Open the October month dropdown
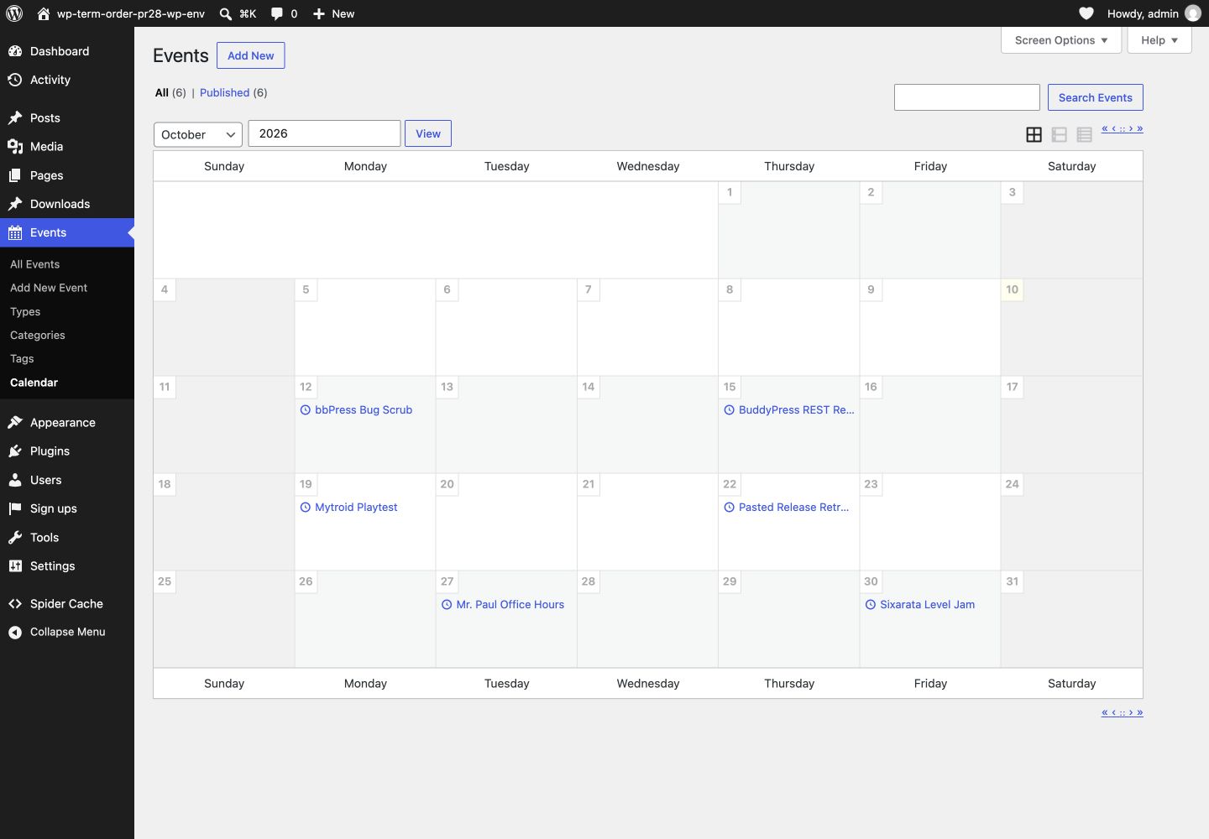This screenshot has height=839, width=1209. (x=198, y=134)
